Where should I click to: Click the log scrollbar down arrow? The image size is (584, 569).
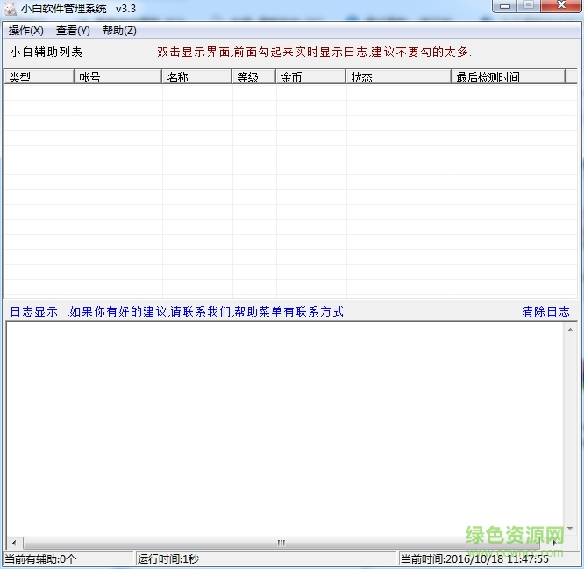click(x=571, y=529)
